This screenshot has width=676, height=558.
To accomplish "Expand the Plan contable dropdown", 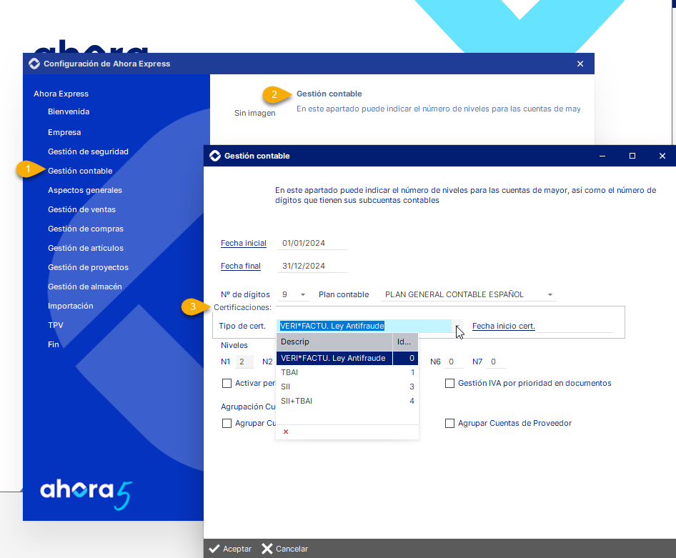I will [x=550, y=295].
